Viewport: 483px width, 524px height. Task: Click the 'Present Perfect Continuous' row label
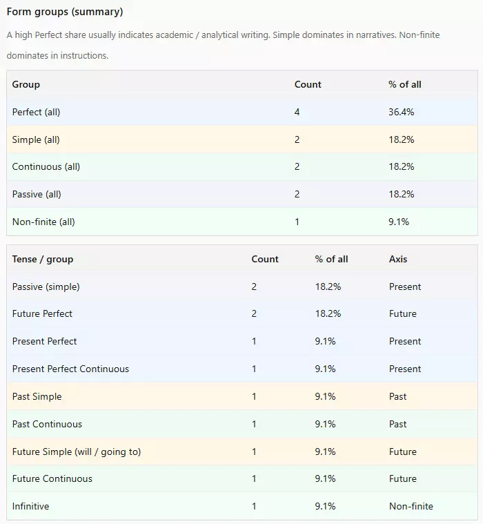point(70,369)
